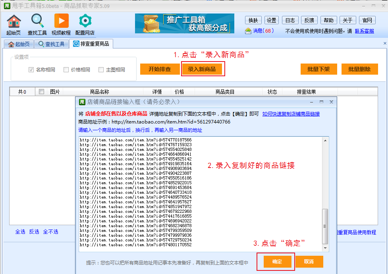Open 设置 settings button
Screen dimensions: 388x274
pyautogui.click(x=272, y=20)
